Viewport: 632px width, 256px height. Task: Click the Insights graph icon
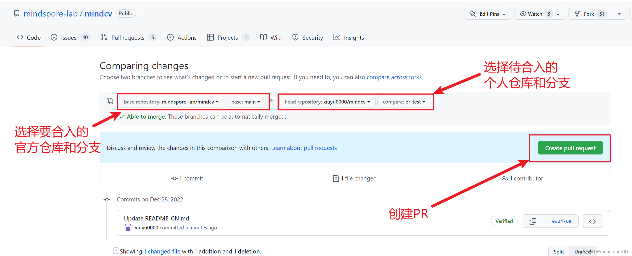tap(337, 37)
